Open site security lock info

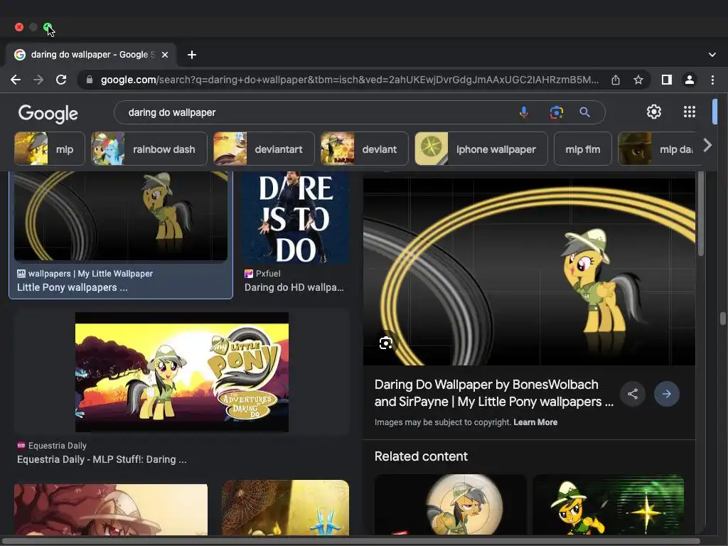click(90, 80)
